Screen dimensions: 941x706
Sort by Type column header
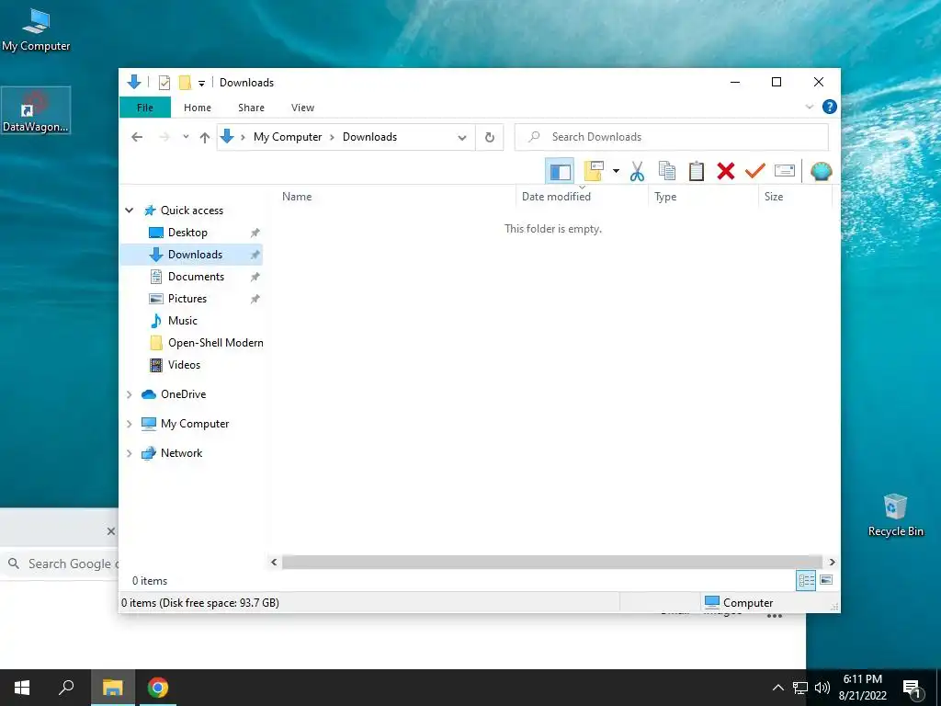click(665, 197)
